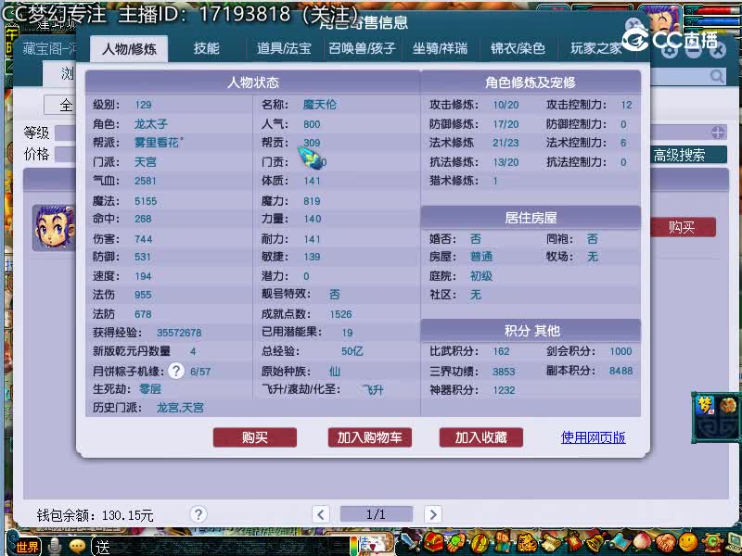
Task: Click the 神器积分 value 1232
Action: [x=504, y=390]
